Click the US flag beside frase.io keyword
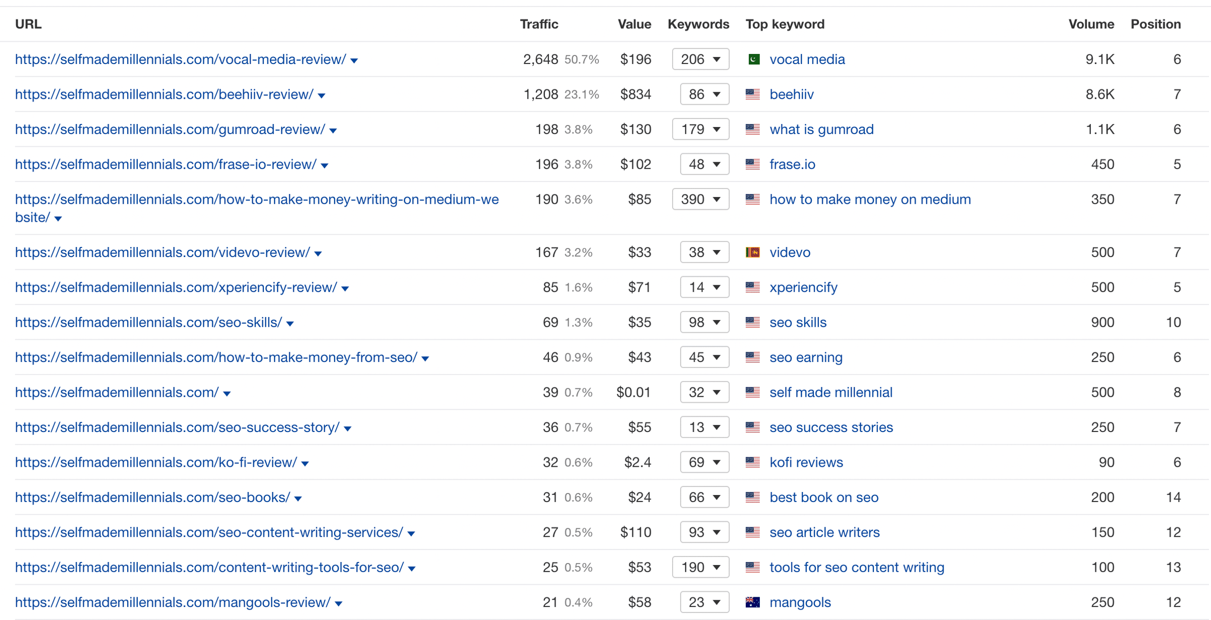 click(x=753, y=164)
